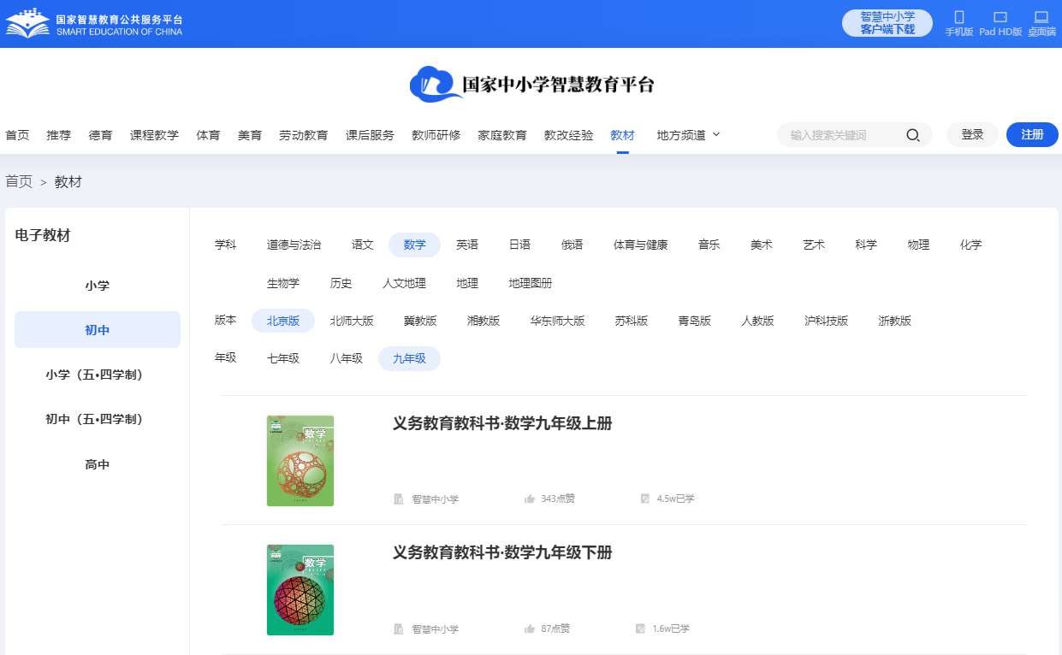Open the 九年级下册 textbook cover thumbnail
This screenshot has width=1062, height=655.
point(300,590)
